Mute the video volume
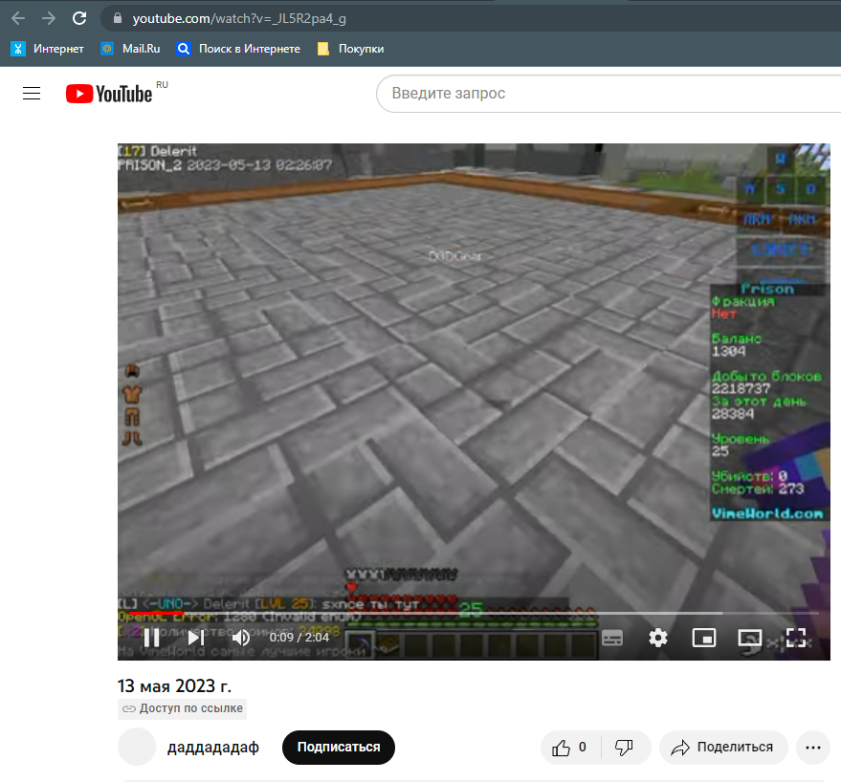Viewport: 841px width, 782px height. click(x=241, y=638)
